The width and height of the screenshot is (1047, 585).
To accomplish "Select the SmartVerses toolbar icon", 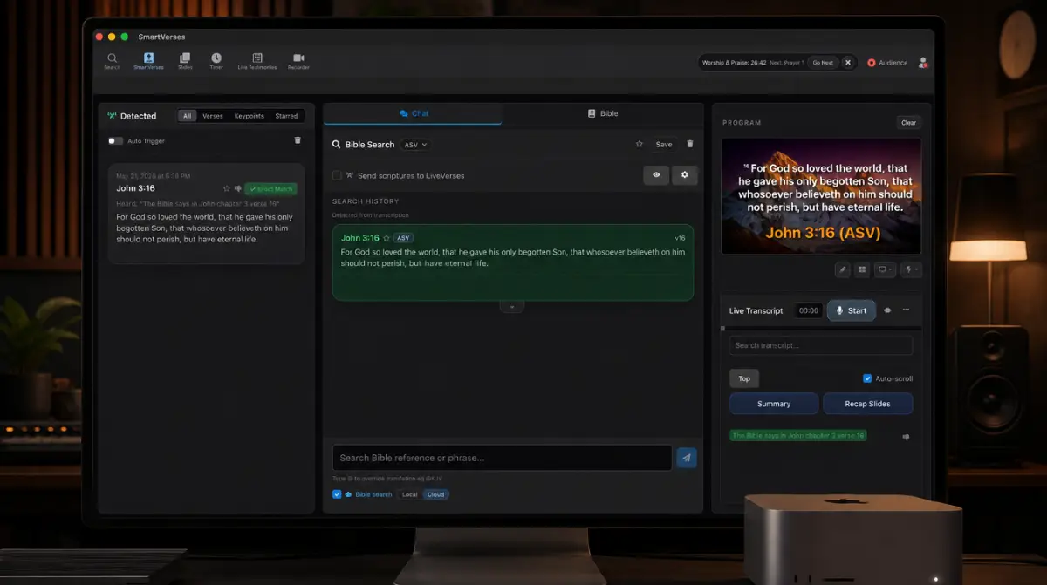I will [148, 61].
